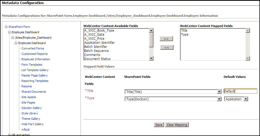
Task: Select Type in Mapped Fields list
Action: (213, 35)
